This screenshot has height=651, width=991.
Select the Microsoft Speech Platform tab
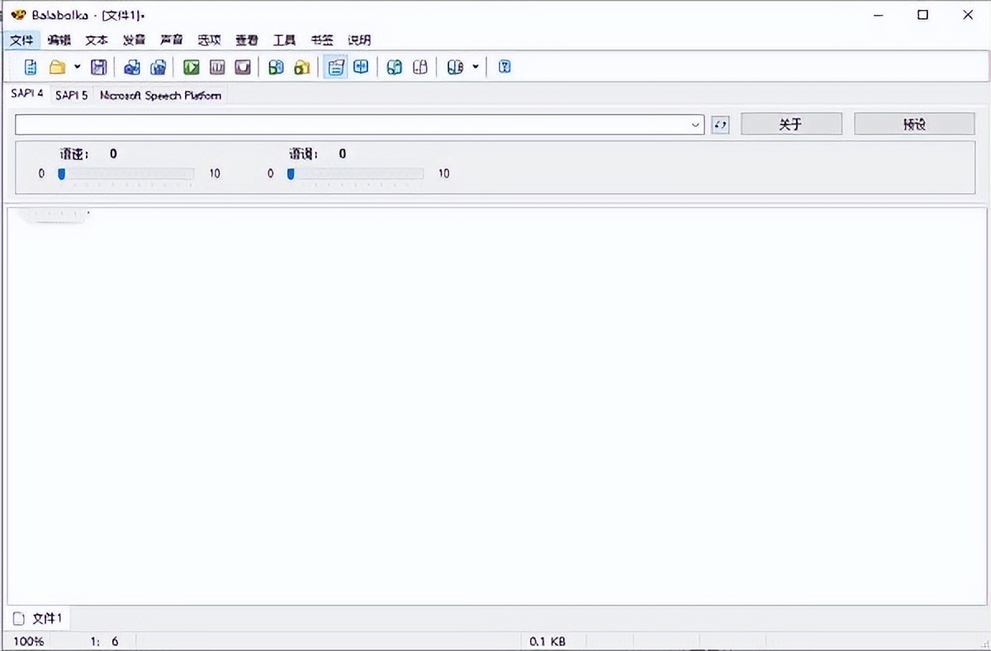pos(160,95)
